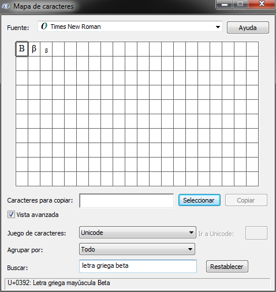
Task: Open the Agrupar por dropdown showing Todo
Action: (x=137, y=249)
